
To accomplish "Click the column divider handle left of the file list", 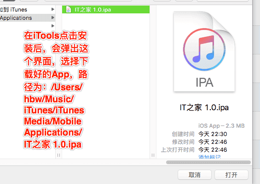I will tap(58, 155).
